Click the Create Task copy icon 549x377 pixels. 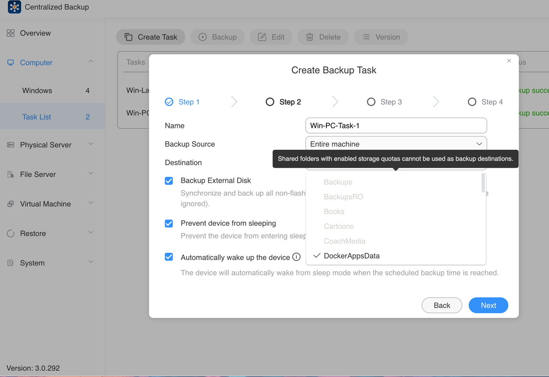[x=128, y=37]
